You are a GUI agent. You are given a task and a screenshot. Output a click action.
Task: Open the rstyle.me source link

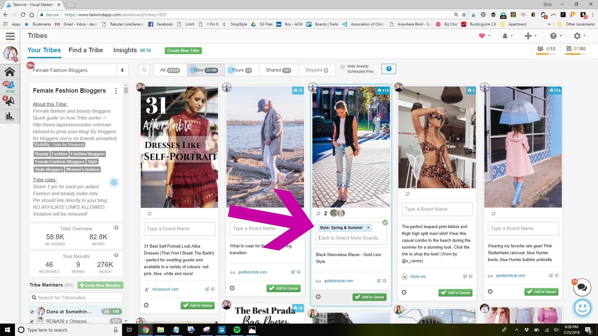coord(417,277)
